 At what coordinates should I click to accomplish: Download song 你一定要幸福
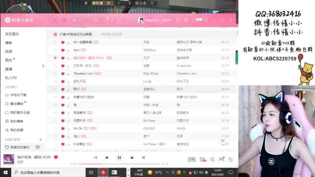pyautogui.click(x=69, y=42)
